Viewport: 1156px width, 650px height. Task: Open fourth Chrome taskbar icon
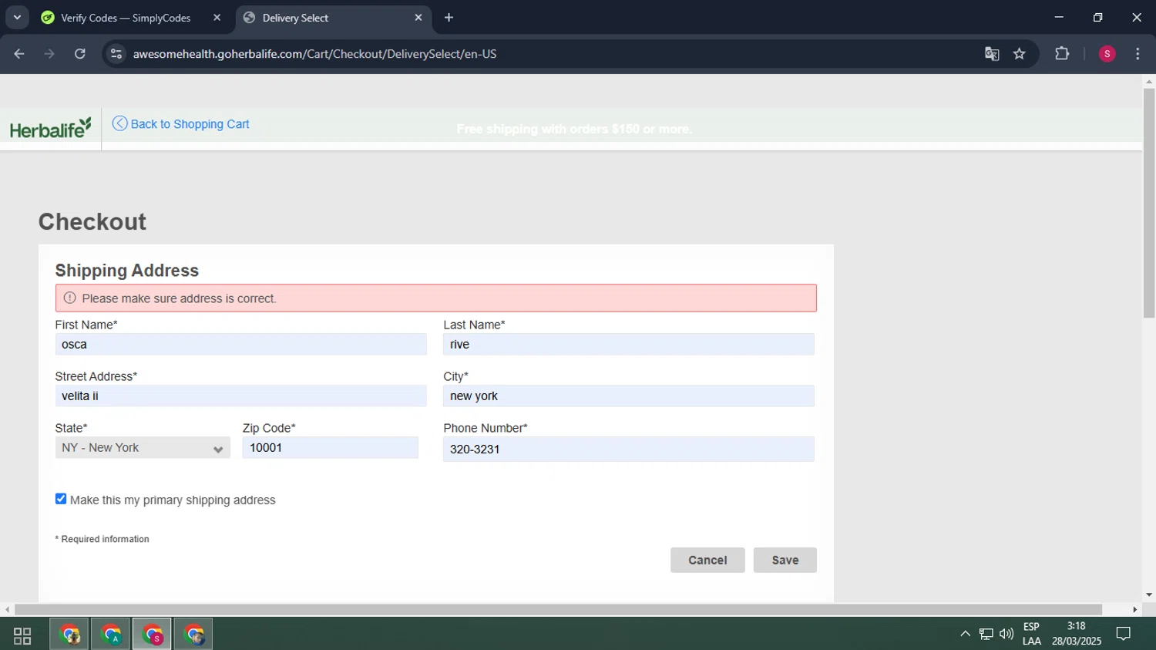(193, 635)
